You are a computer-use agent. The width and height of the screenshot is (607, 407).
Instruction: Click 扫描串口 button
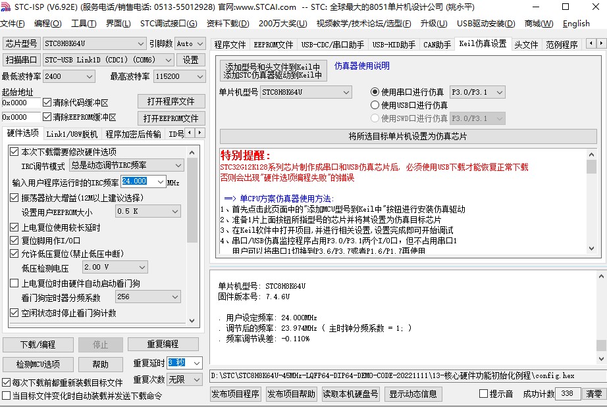click(21, 60)
